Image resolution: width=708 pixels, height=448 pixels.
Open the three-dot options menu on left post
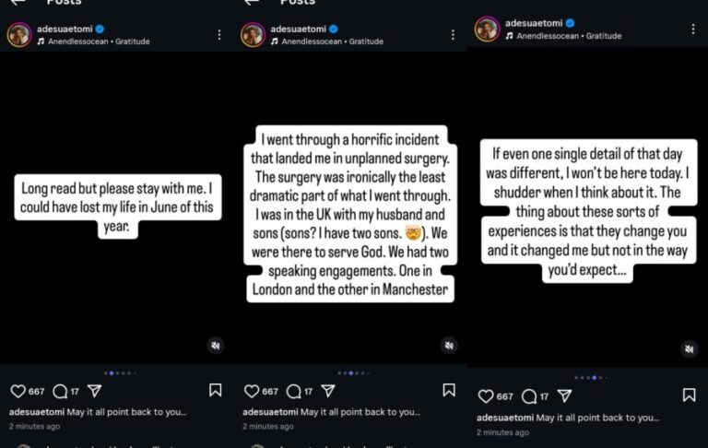tap(219, 35)
